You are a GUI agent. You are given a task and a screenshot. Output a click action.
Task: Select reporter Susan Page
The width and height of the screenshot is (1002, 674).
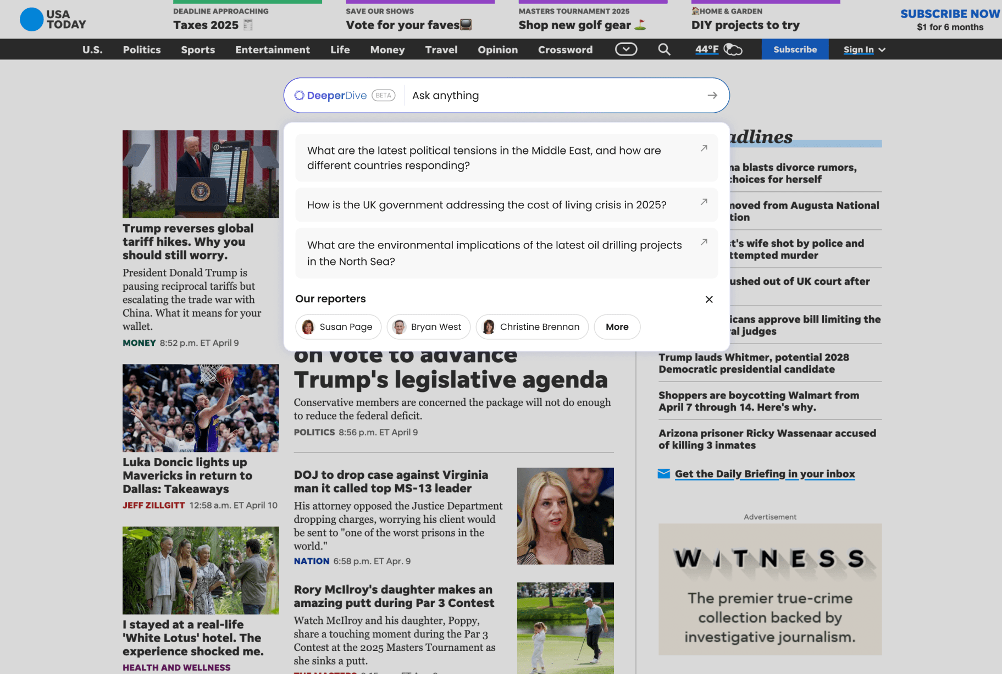click(x=338, y=327)
